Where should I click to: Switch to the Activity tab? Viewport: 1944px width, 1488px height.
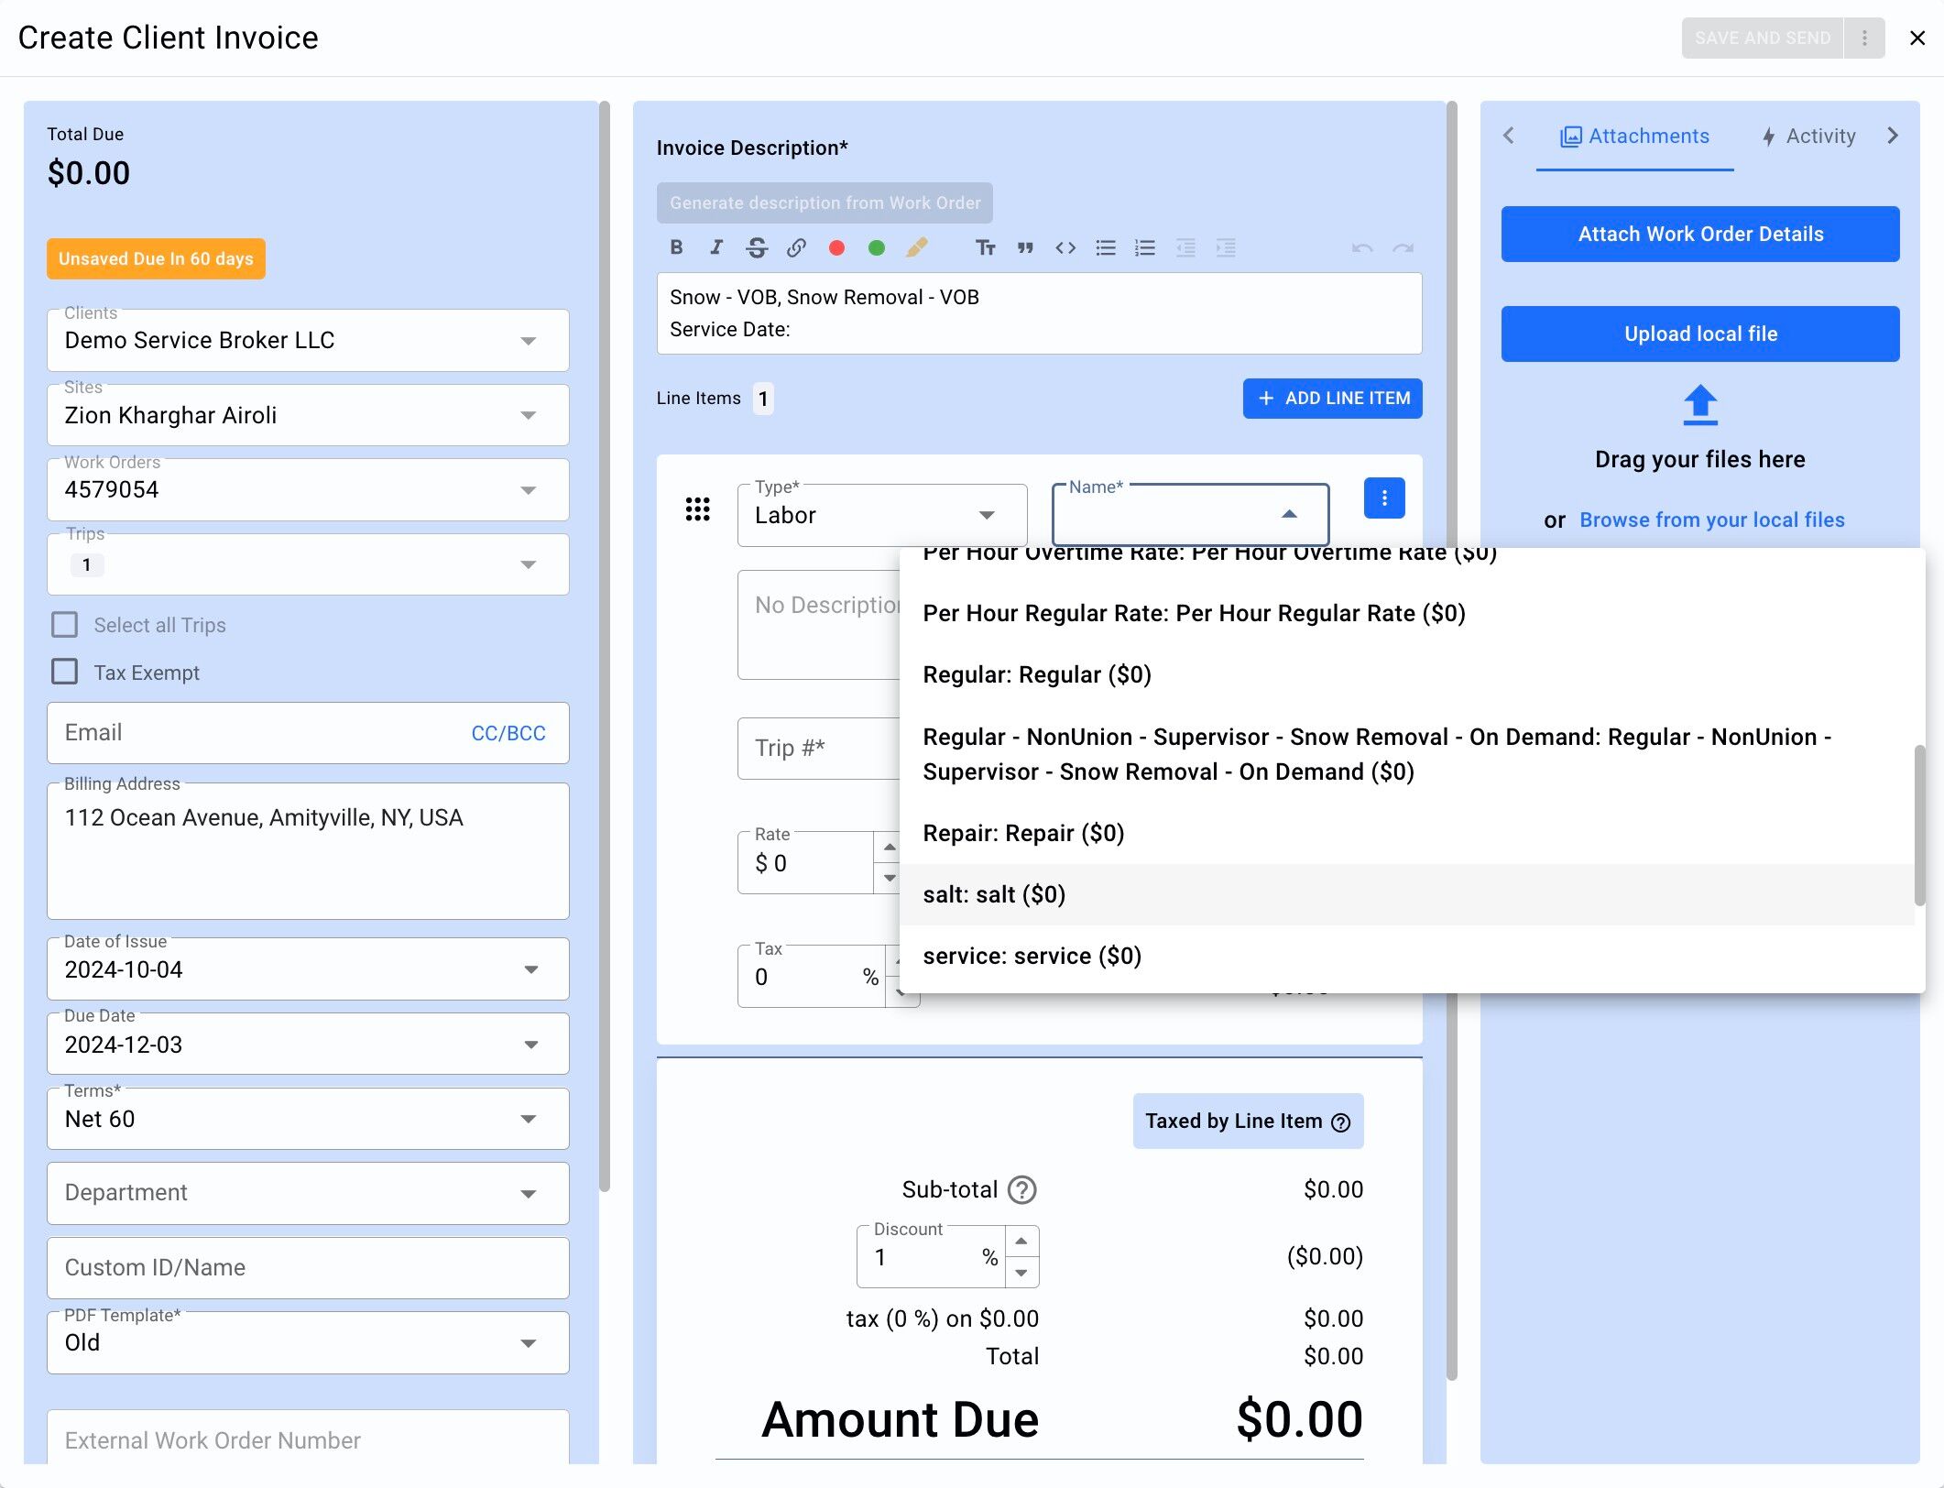pyautogui.click(x=1809, y=137)
